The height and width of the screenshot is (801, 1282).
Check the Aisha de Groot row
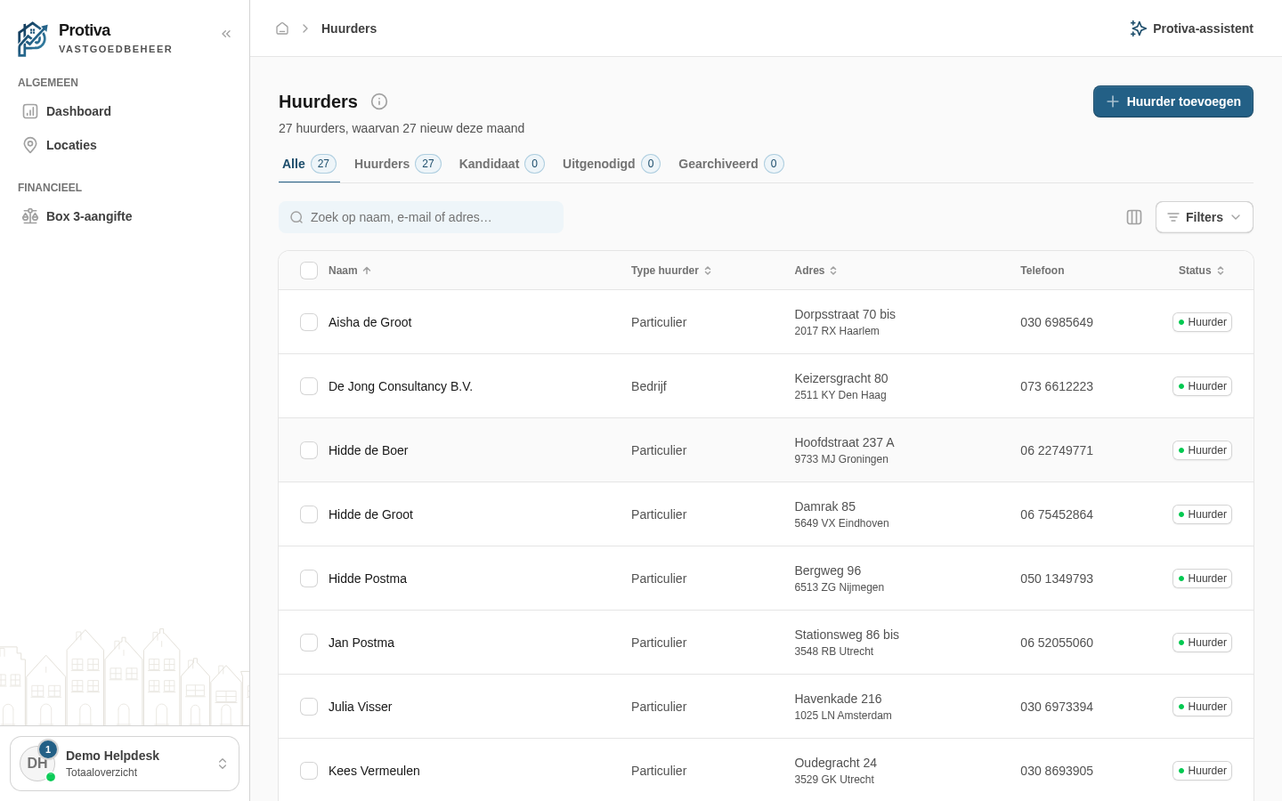(309, 322)
